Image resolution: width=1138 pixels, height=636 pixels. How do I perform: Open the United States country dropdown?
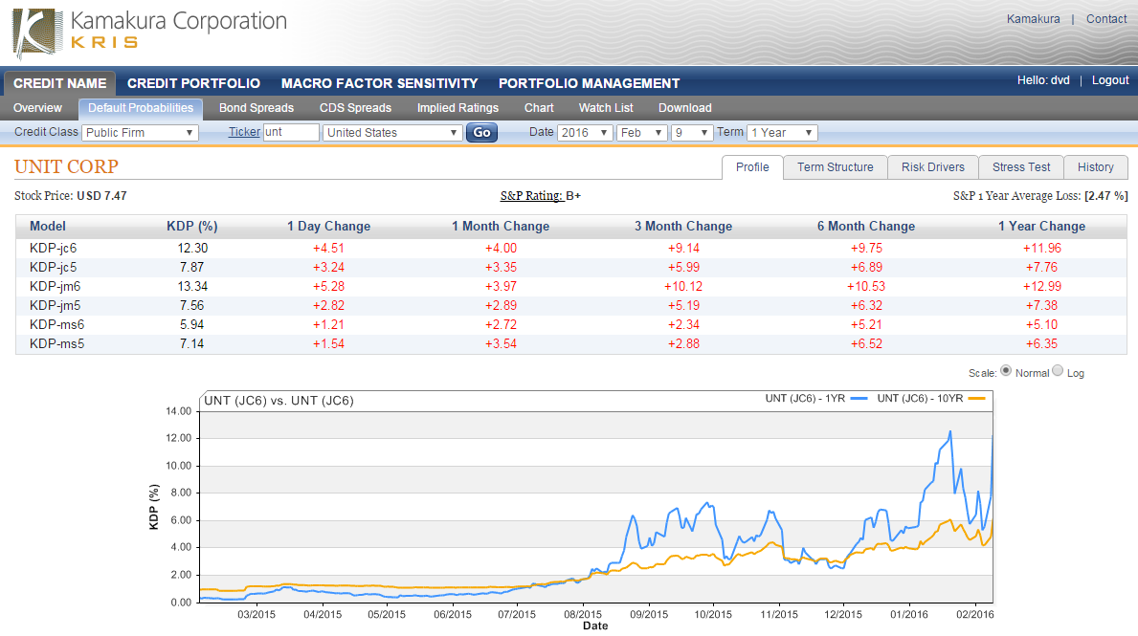pos(392,133)
